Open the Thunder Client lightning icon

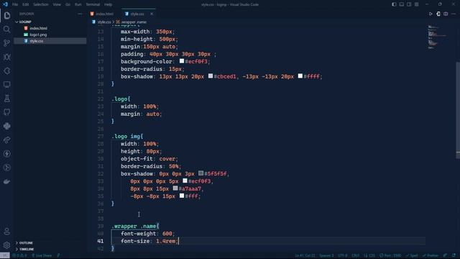tap(7, 153)
